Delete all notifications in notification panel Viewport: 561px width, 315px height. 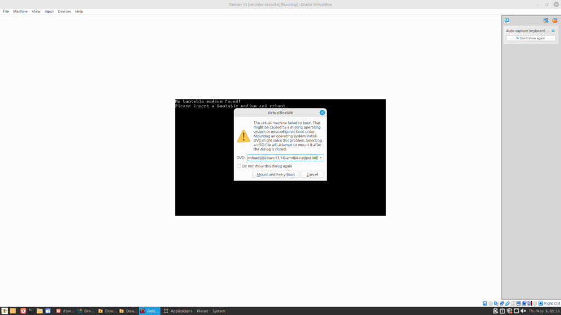[x=554, y=20]
